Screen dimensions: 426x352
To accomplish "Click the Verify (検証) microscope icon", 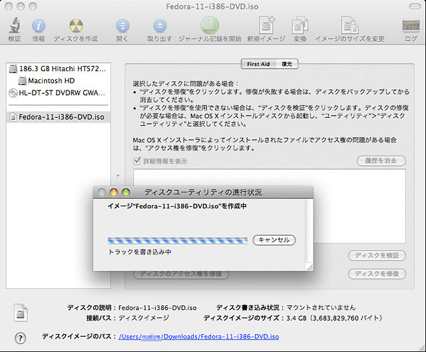I will click(x=15, y=25).
